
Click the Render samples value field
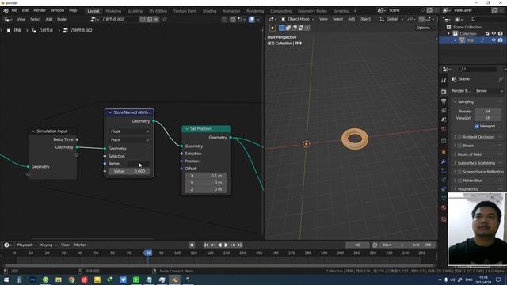pos(488,112)
